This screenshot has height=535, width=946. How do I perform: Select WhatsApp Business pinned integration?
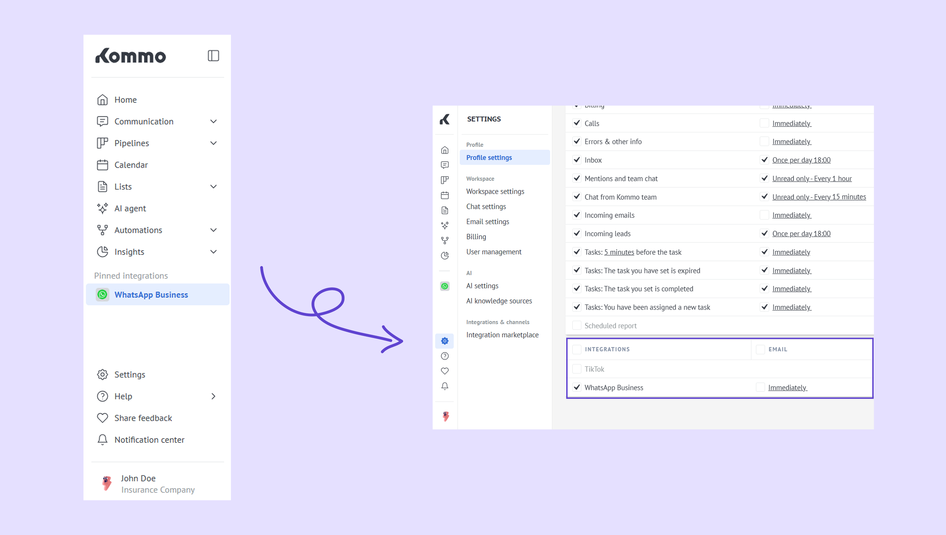point(151,295)
